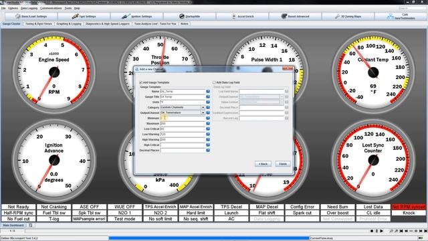Click help icon next to Maximum field

click(x=208, y=123)
